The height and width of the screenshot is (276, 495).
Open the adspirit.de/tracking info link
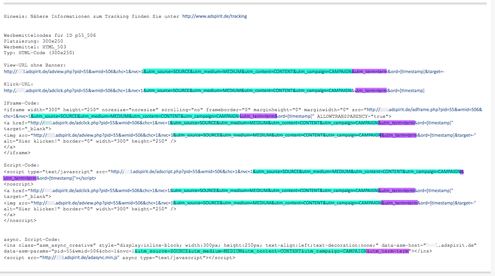pos(214,17)
